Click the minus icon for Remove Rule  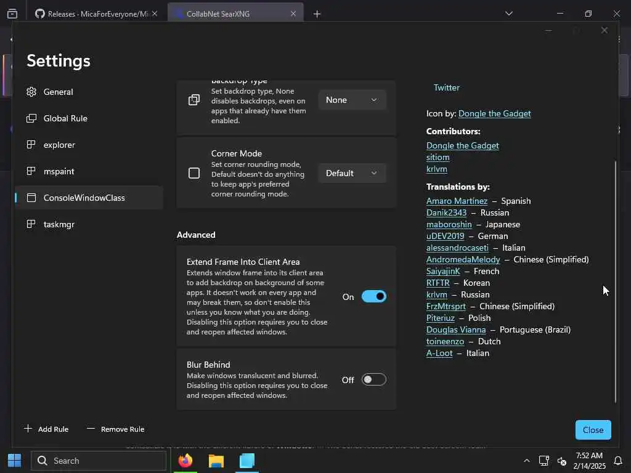click(x=91, y=429)
